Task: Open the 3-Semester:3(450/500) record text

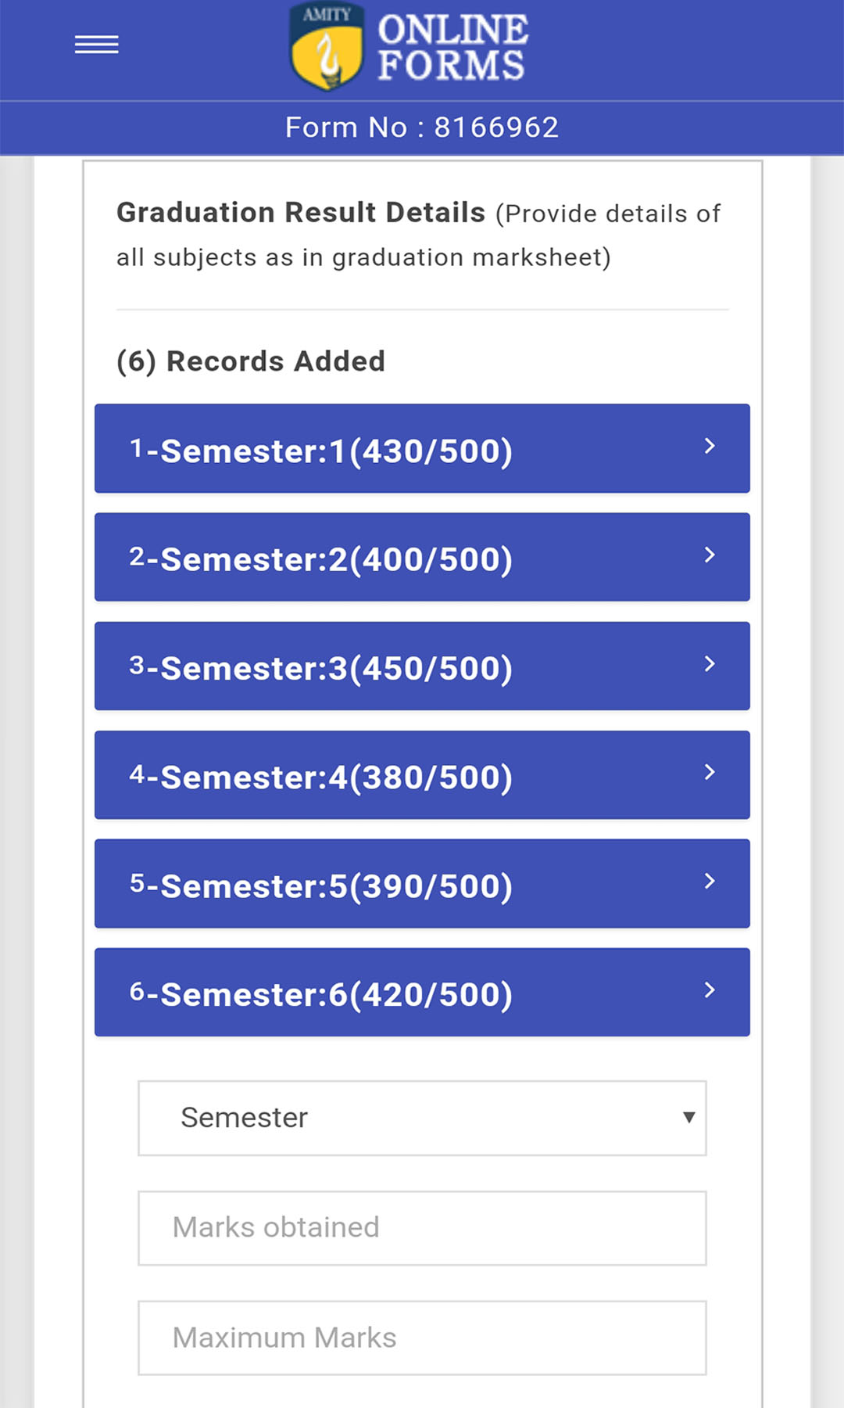Action: [x=320, y=668]
